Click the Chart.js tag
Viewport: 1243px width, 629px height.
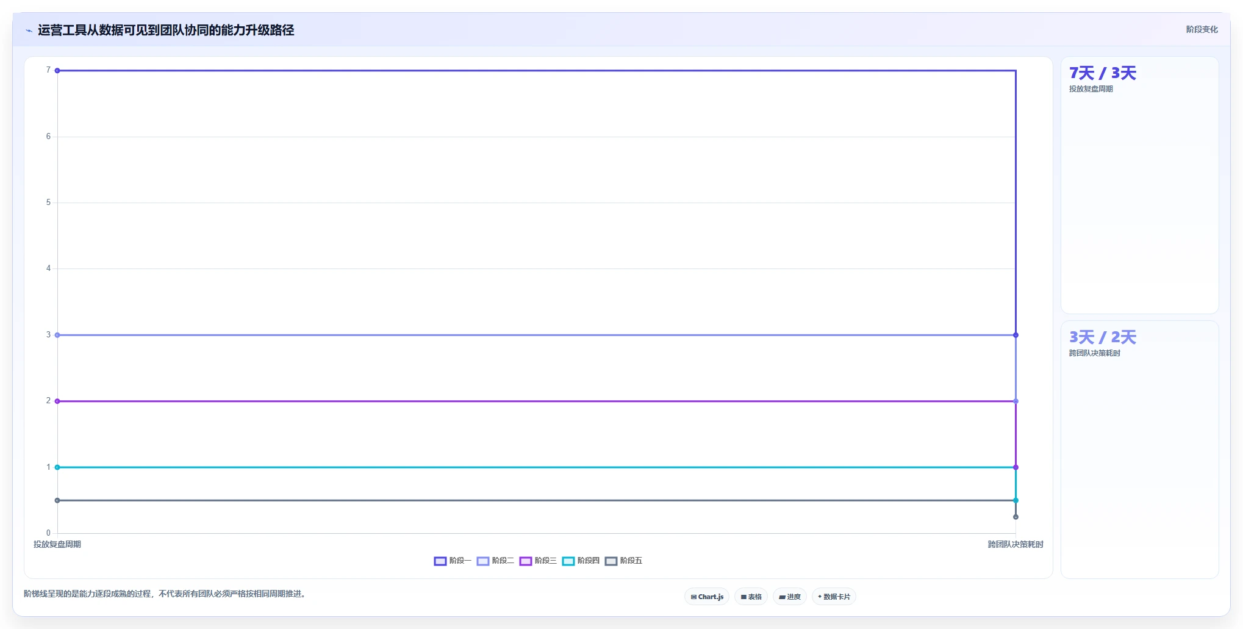pos(707,597)
